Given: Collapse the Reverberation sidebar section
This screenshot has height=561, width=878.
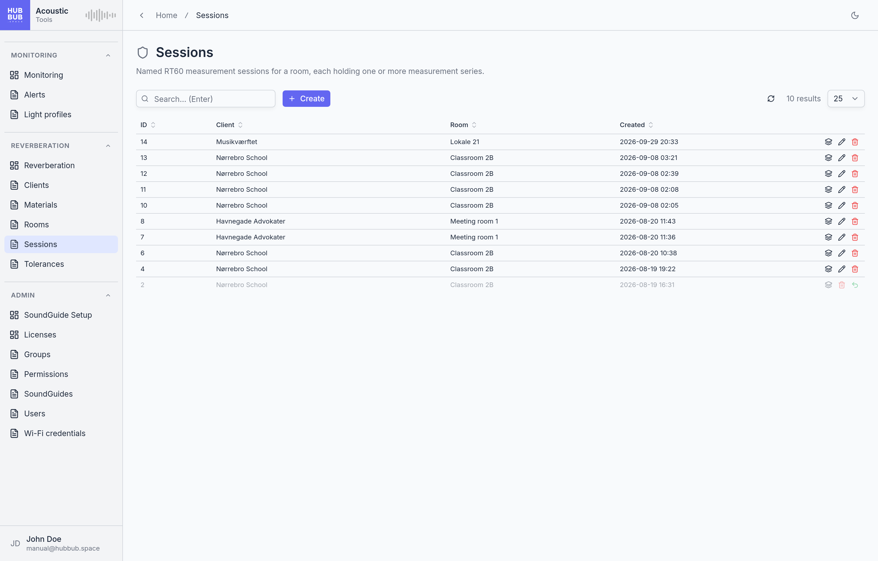Looking at the screenshot, I should [x=108, y=146].
